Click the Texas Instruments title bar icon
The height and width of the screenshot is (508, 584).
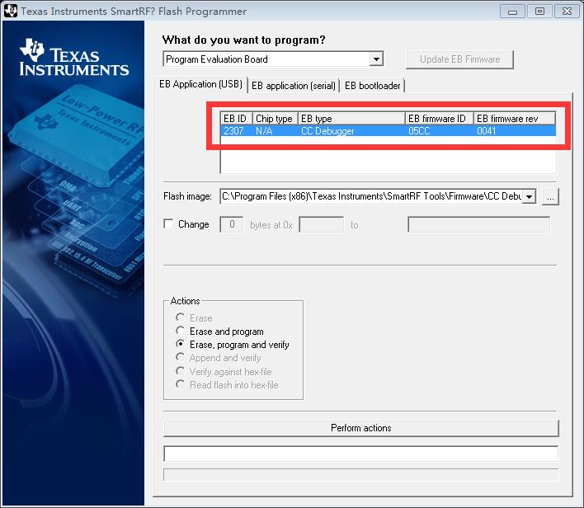point(11,11)
